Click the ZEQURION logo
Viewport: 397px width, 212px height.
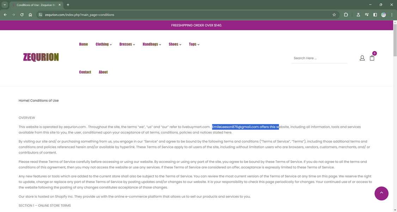point(41,57)
